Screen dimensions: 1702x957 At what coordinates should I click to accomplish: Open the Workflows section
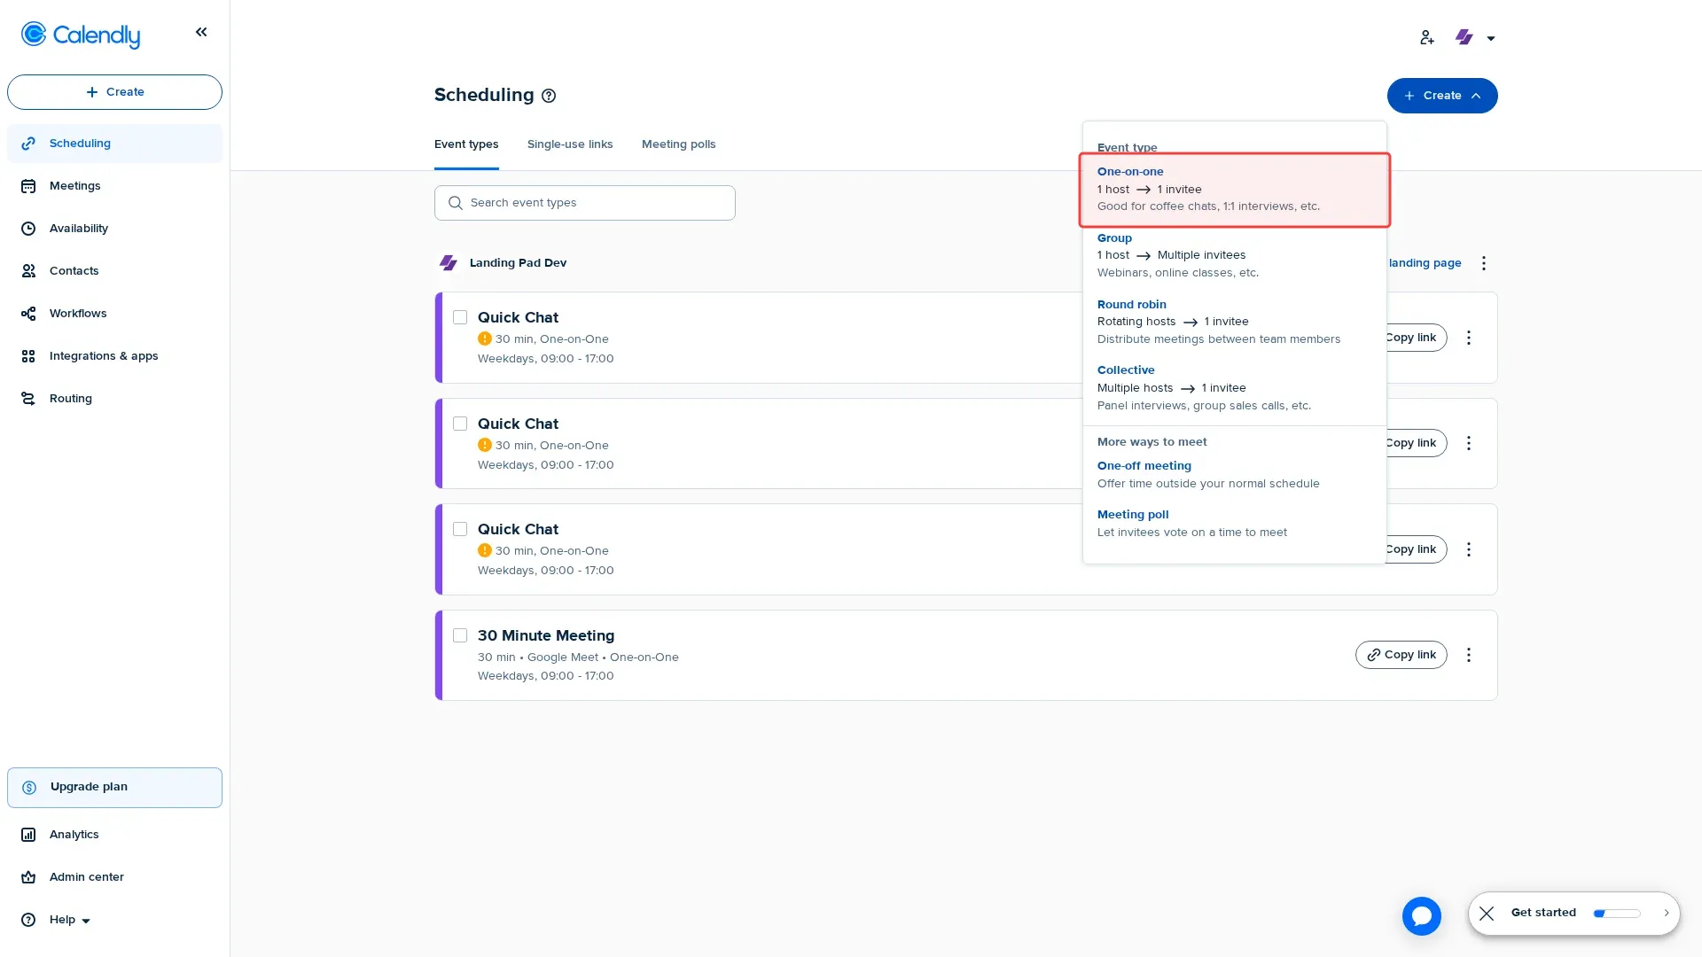tap(77, 313)
